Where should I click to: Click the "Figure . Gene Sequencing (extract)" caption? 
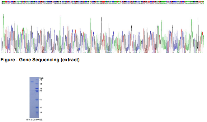click(x=40, y=60)
